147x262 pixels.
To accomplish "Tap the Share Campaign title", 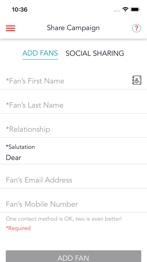I will tap(73, 28).
